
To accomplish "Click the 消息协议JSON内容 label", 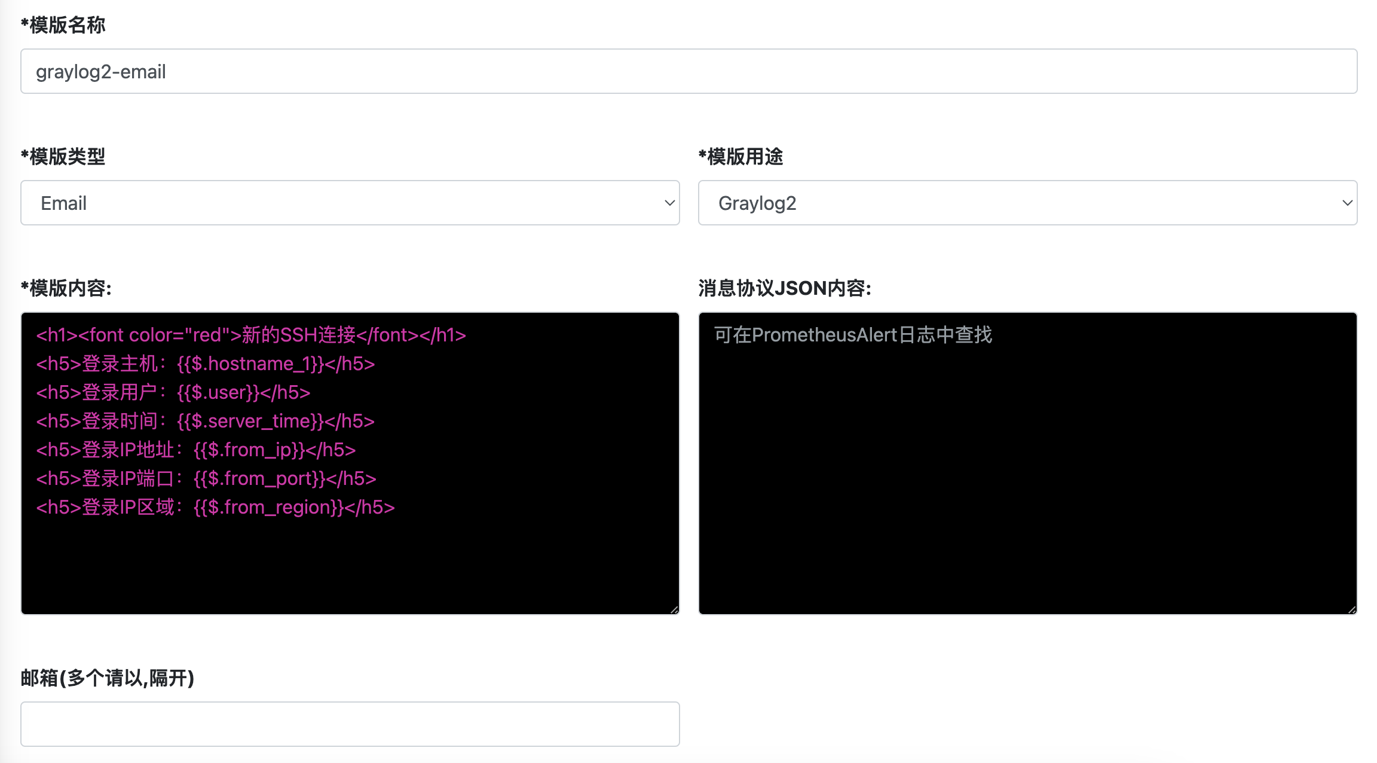I will pyautogui.click(x=785, y=288).
